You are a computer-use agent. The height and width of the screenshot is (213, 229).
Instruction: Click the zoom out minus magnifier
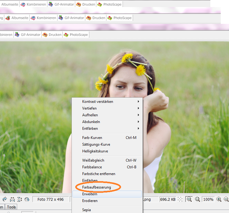[226, 199]
